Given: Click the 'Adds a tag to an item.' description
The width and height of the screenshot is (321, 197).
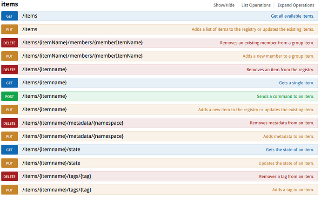Looking at the screenshot, I should pyautogui.click(x=293, y=190).
